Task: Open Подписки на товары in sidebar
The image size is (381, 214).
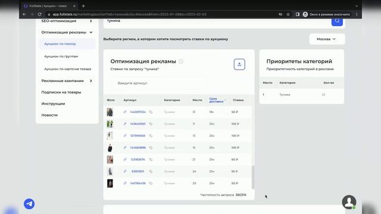Action: click(x=61, y=92)
